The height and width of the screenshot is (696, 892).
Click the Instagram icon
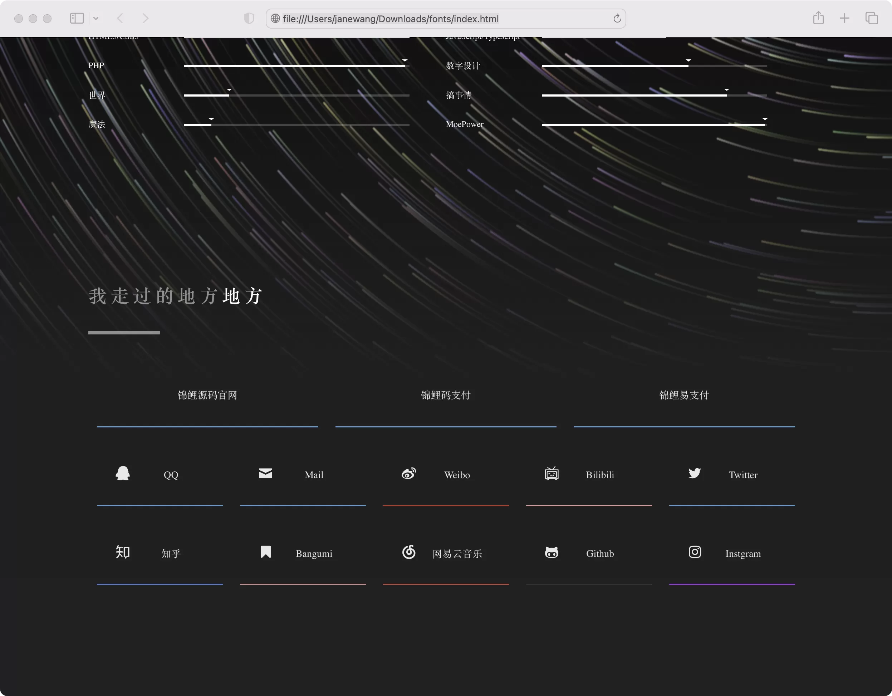[x=695, y=552]
